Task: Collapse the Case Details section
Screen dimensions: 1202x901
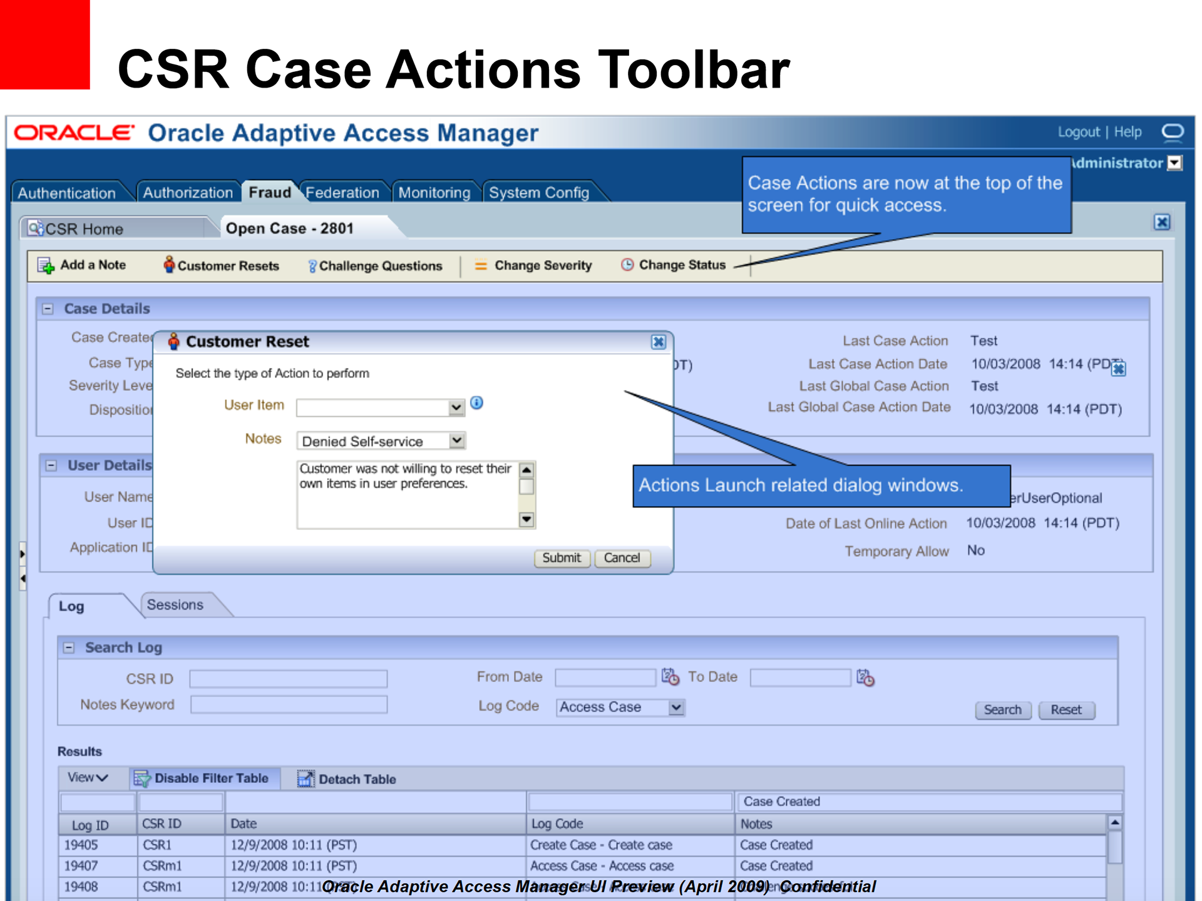Action: pos(48,309)
